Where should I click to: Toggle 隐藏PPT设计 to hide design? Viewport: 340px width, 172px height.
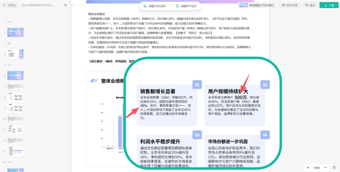(186, 6)
